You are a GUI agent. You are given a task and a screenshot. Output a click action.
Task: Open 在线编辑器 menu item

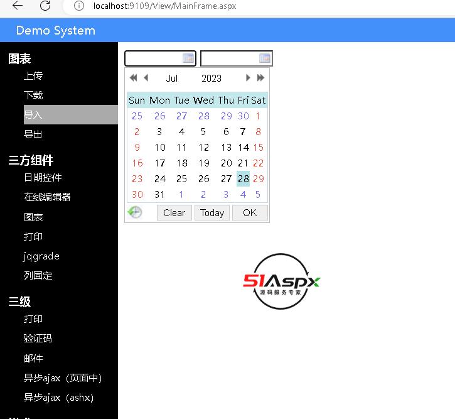pyautogui.click(x=47, y=197)
